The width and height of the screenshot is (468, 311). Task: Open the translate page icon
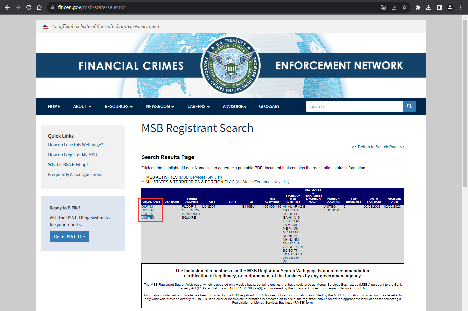pos(383,7)
